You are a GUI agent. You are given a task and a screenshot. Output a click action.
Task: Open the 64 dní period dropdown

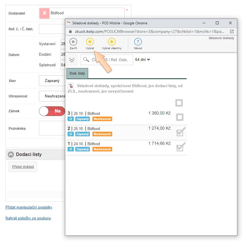[x=143, y=60]
